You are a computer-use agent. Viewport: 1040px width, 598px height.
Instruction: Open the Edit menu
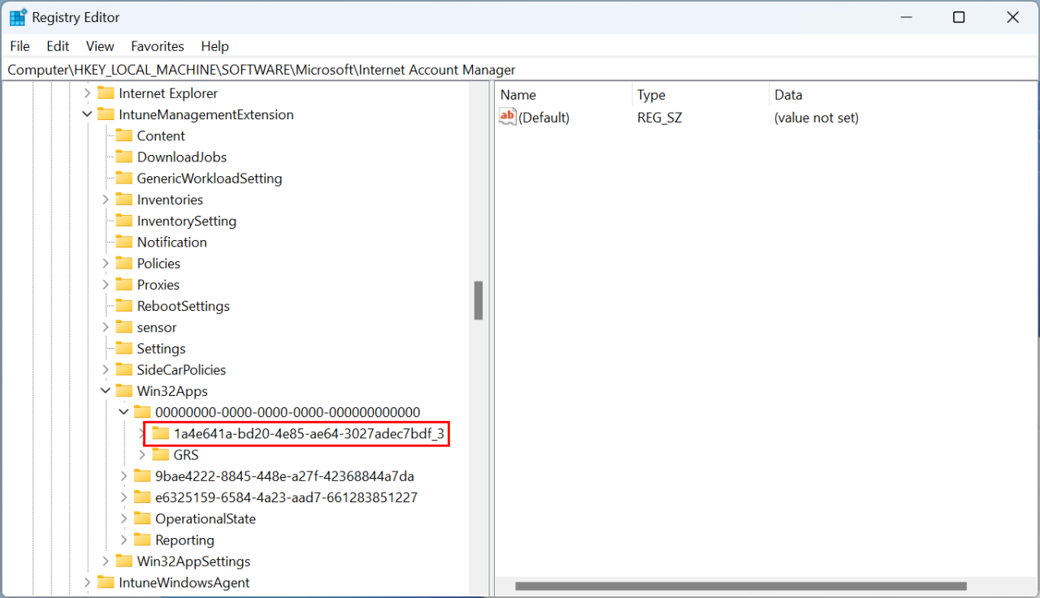point(58,46)
